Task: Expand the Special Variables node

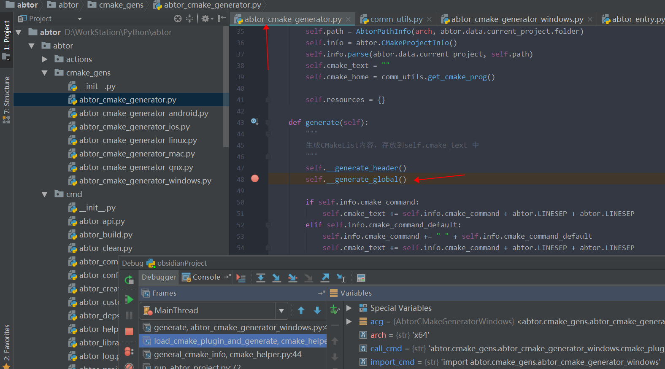Action: (x=349, y=308)
